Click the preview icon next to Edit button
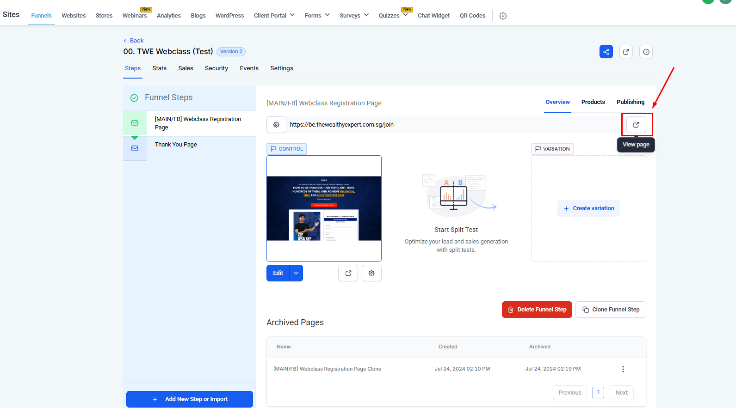The width and height of the screenshot is (736, 408). (x=348, y=273)
